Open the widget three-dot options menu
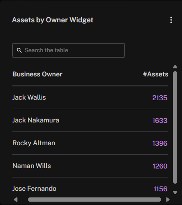The height and width of the screenshot is (205, 182). click(x=171, y=20)
